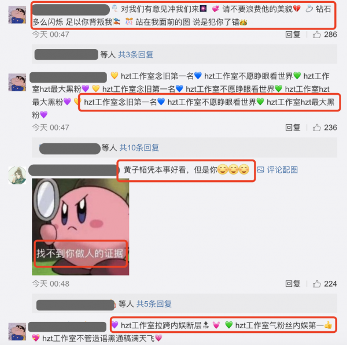The width and height of the screenshot is (347, 345).
Task: Open the anime character avatar of third commenter
Action: 17,175
